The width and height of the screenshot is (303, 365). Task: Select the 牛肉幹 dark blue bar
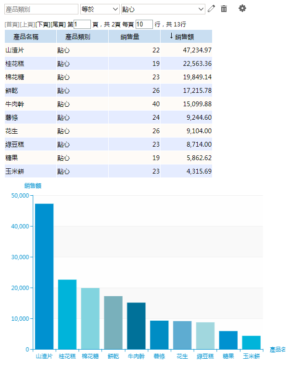pyautogui.click(x=136, y=326)
